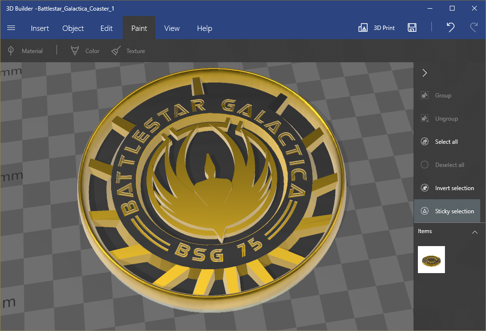This screenshot has height=331, width=486.
Task: Click the Texture label
Action: point(135,51)
